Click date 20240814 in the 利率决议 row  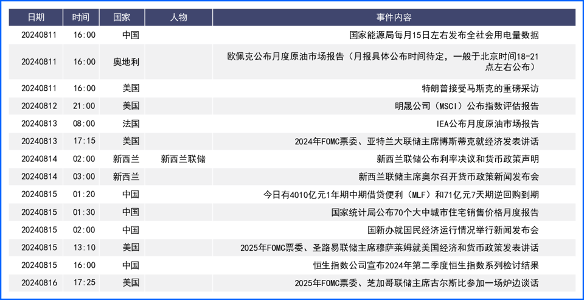[39, 159]
